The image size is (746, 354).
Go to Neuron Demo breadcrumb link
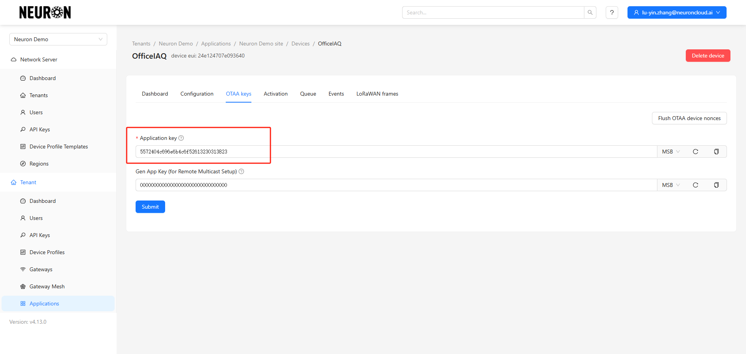pyautogui.click(x=176, y=44)
